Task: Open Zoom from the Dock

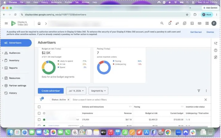Action: coord(179,132)
